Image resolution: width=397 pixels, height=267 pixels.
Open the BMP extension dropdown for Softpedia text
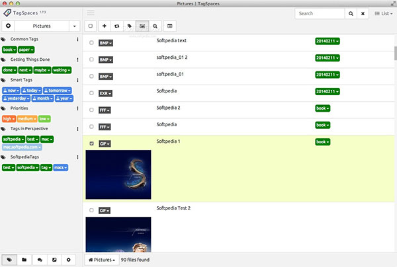click(x=106, y=43)
